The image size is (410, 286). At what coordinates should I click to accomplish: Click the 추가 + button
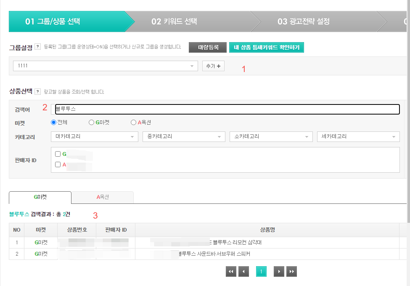click(x=213, y=66)
